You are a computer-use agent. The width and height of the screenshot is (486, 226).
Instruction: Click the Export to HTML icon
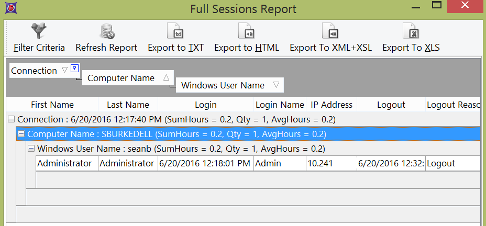[x=247, y=31]
